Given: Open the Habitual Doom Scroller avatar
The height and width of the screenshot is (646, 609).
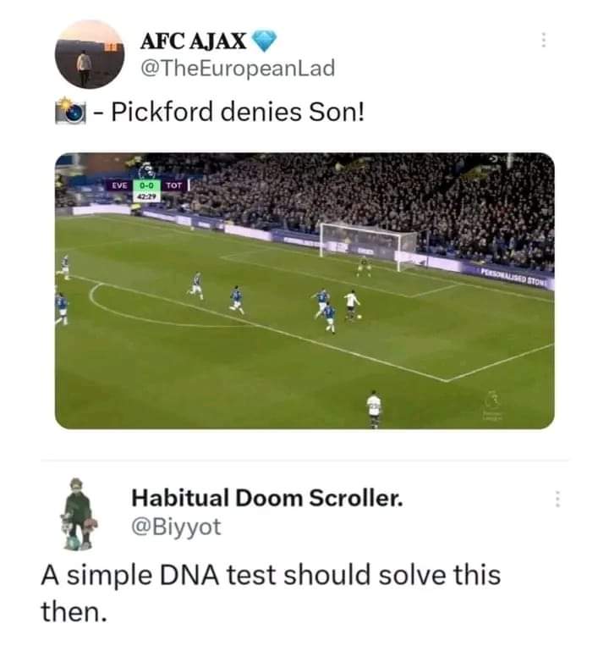Looking at the screenshot, I should (79, 514).
